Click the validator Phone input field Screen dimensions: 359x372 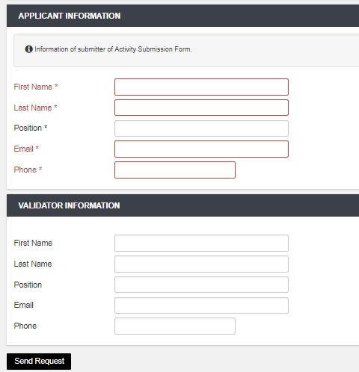[x=175, y=326]
